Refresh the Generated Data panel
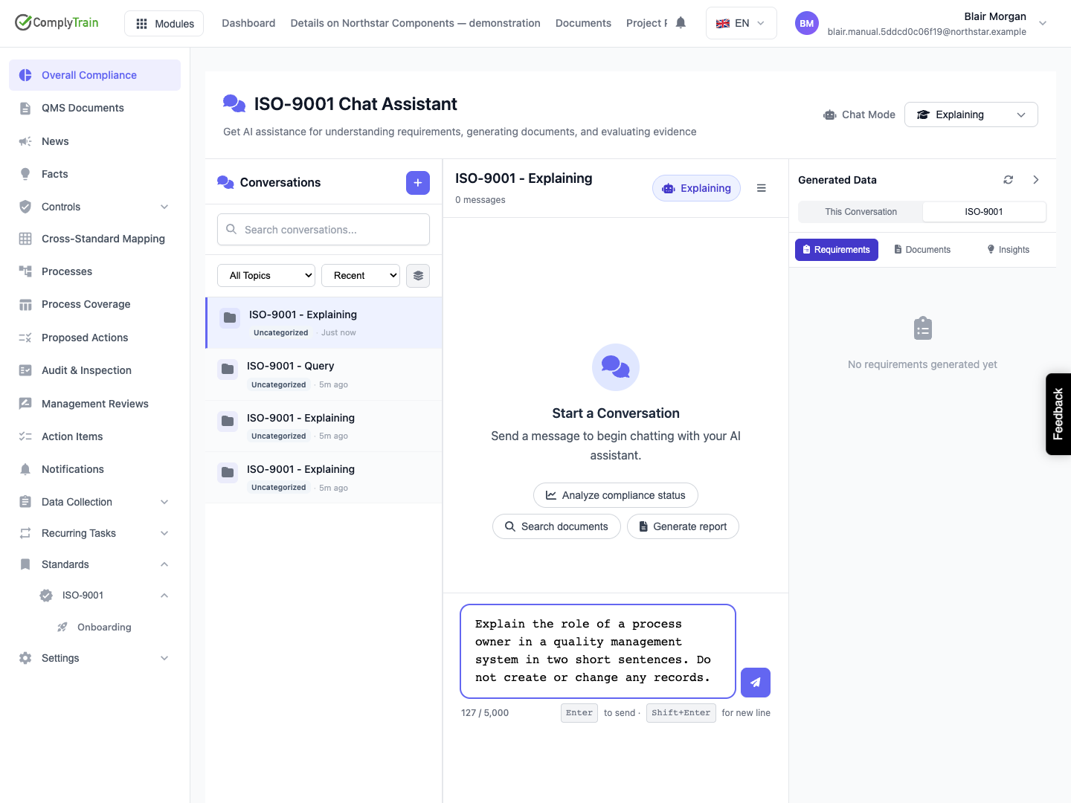The width and height of the screenshot is (1071, 803). point(1009,180)
